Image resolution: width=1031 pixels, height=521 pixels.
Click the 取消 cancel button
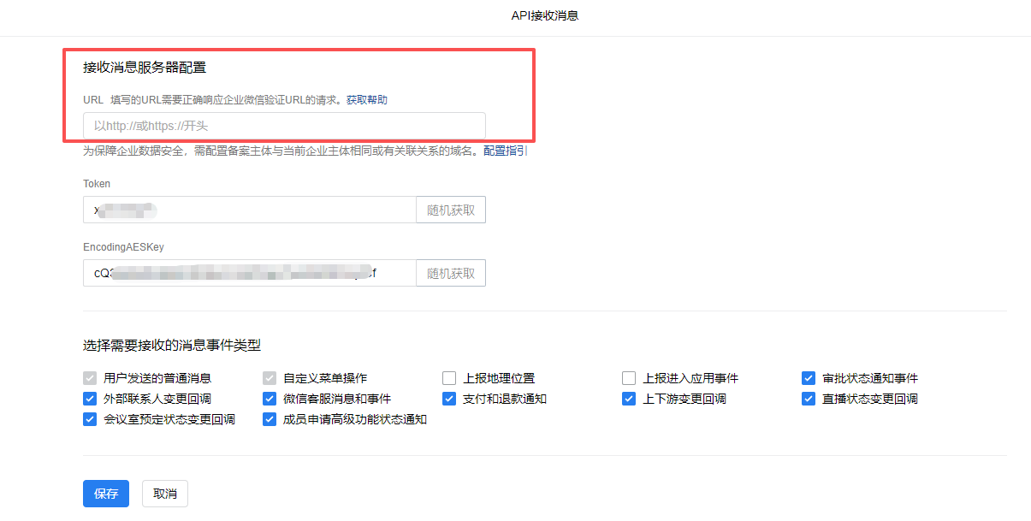coord(165,494)
